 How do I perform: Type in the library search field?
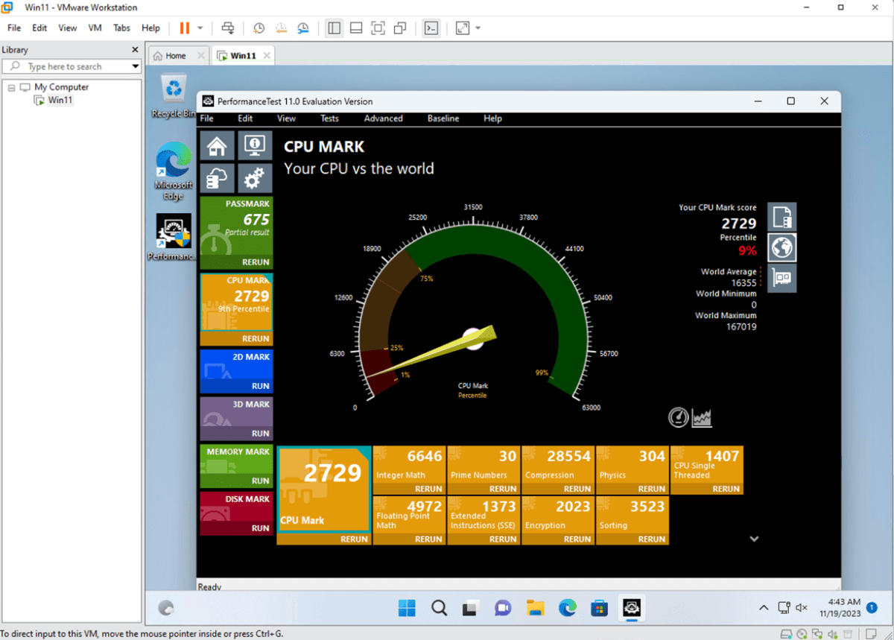[72, 66]
